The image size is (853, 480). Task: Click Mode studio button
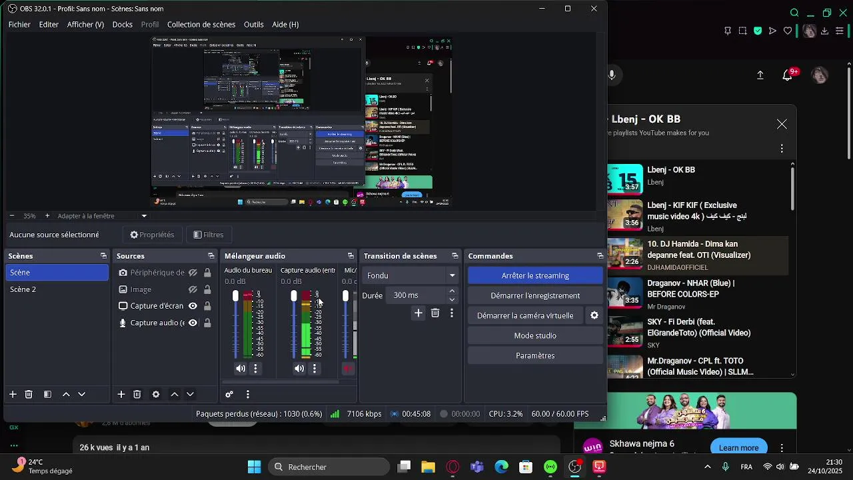[535, 336]
